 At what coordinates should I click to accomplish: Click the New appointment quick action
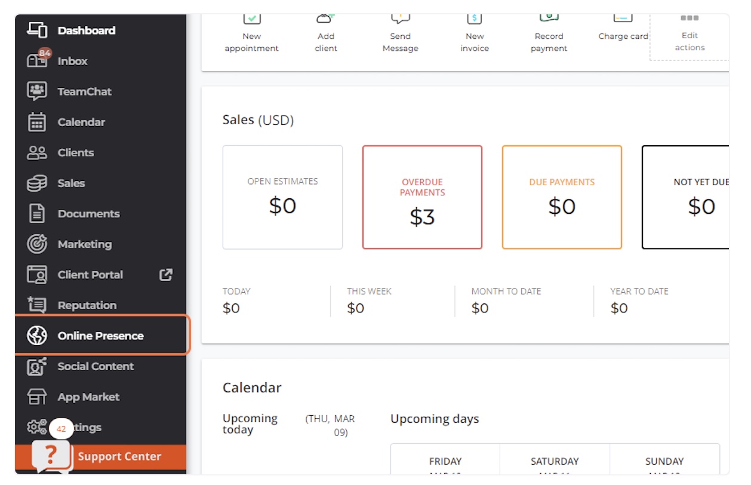251,36
